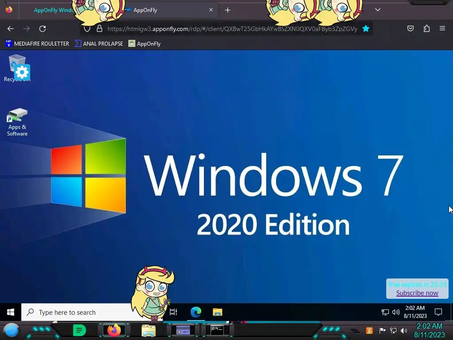Viewport: 453px width, 340px height.
Task: Open the Pocket save icon
Action: (x=410, y=28)
